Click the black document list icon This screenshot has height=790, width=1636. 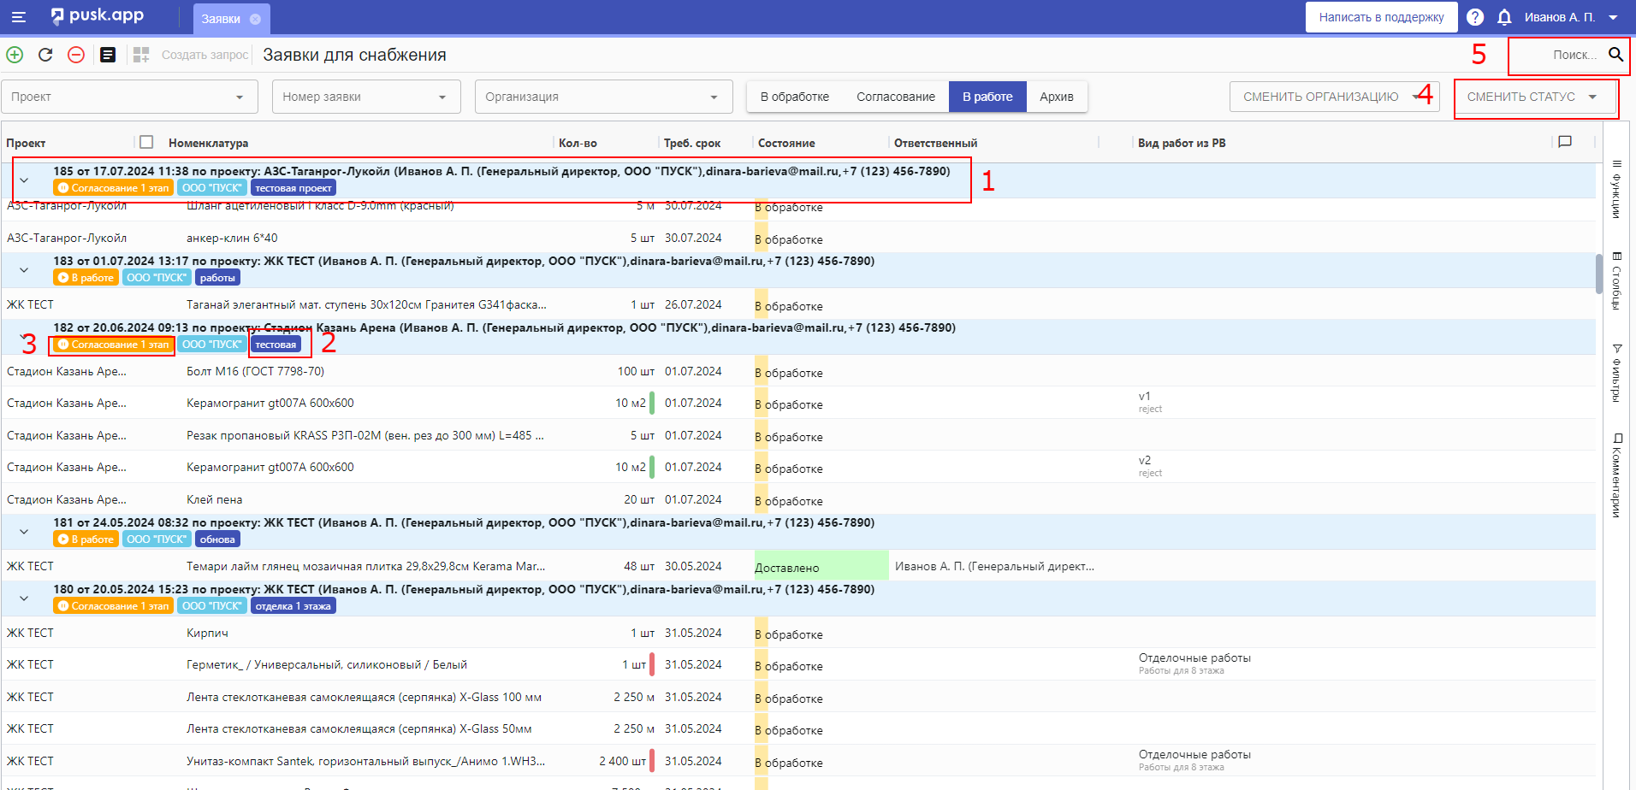click(x=108, y=55)
